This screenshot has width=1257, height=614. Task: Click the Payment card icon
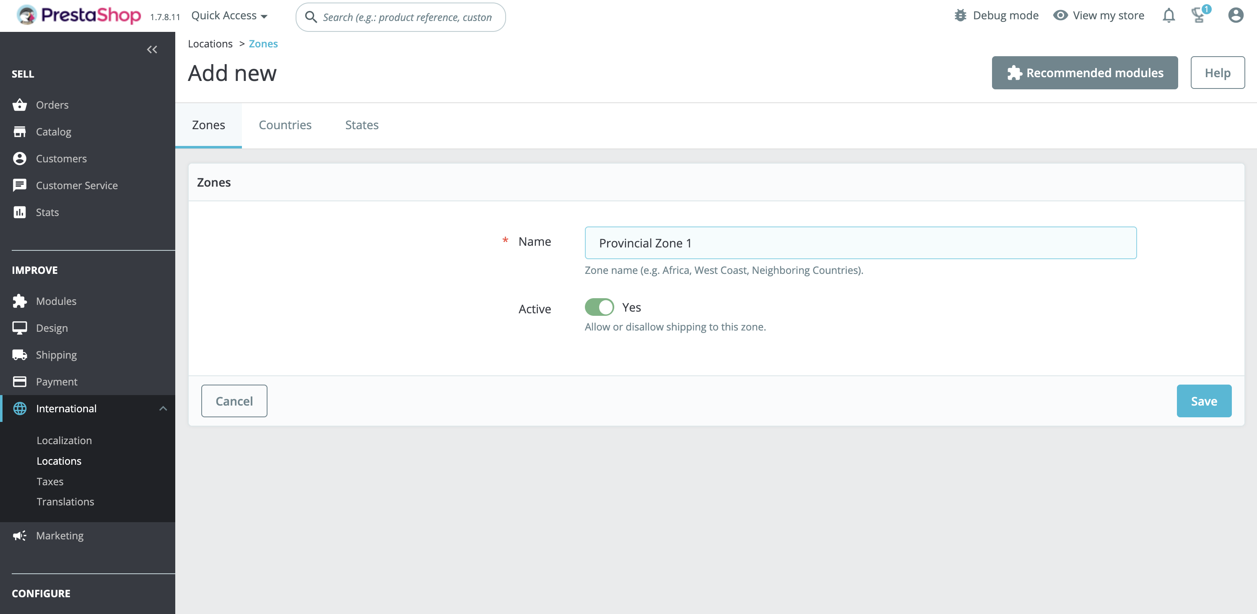point(20,381)
